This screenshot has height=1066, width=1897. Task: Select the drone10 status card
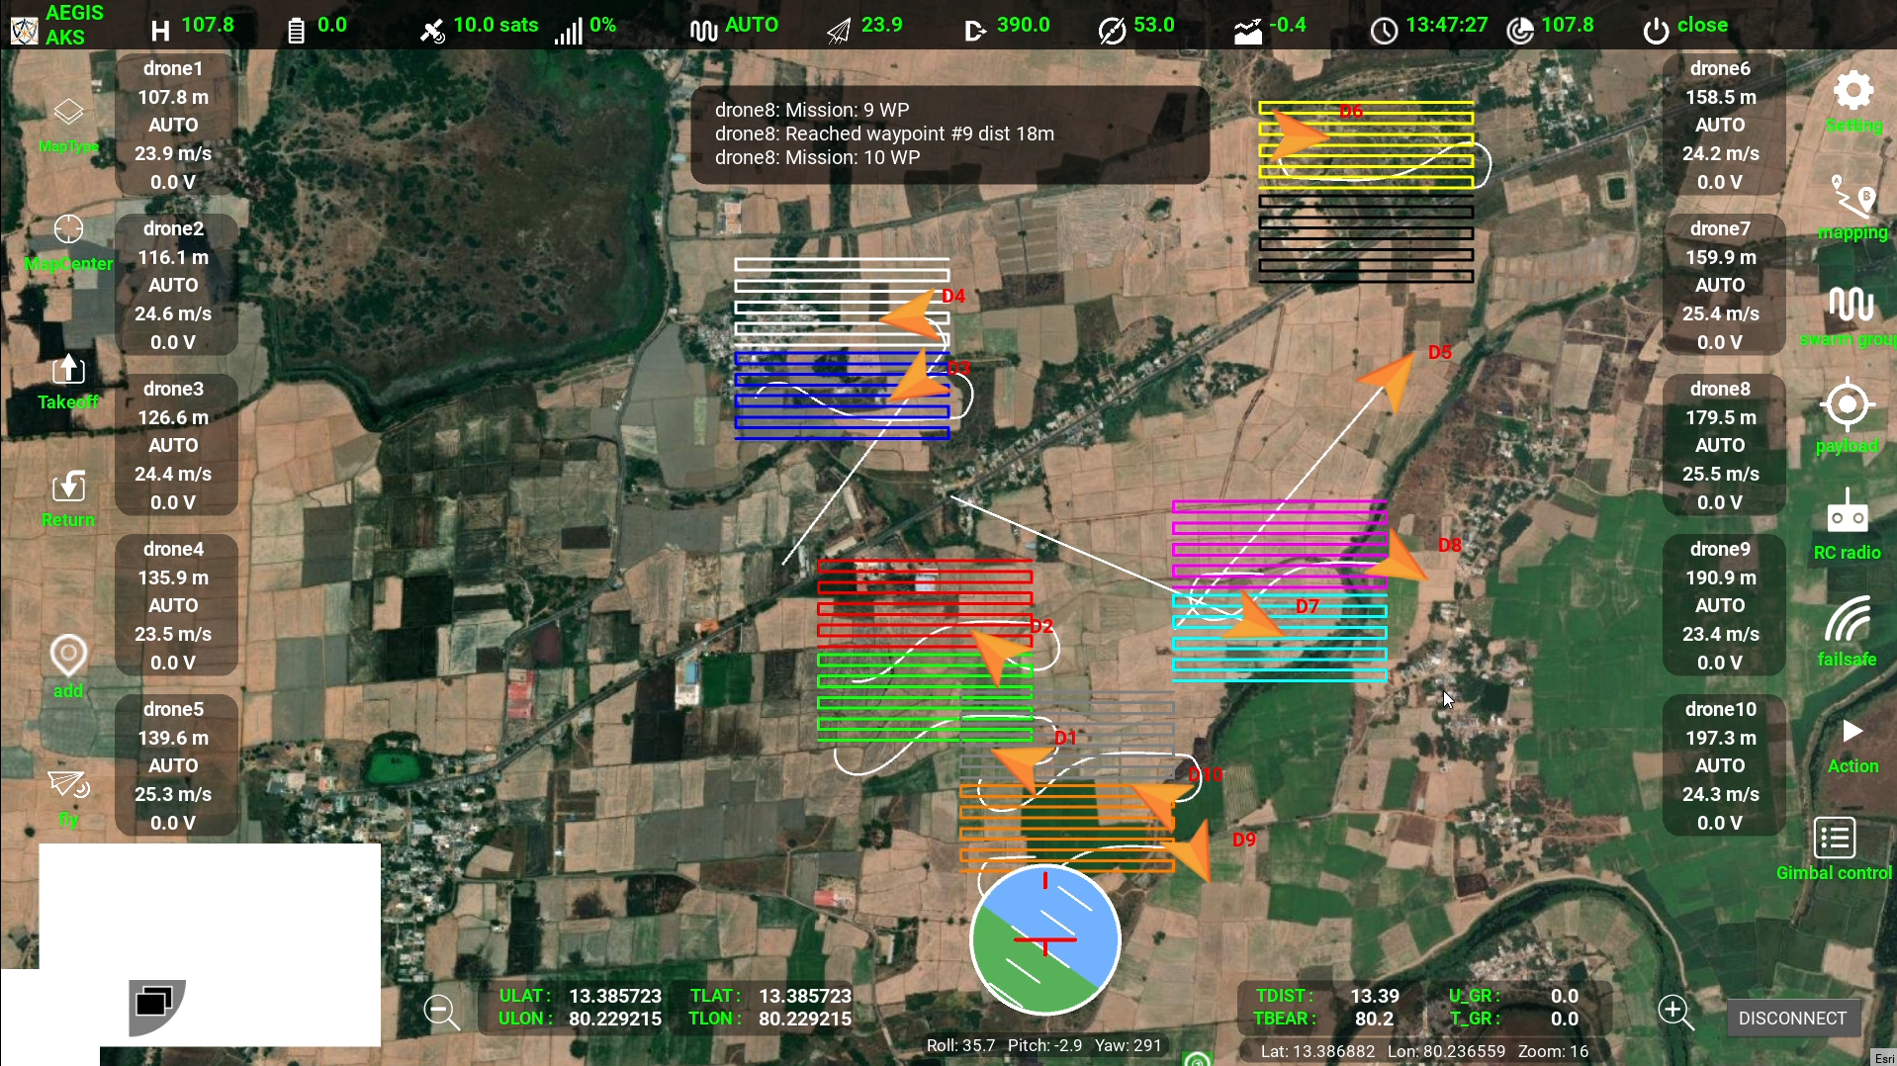pyautogui.click(x=1723, y=765)
